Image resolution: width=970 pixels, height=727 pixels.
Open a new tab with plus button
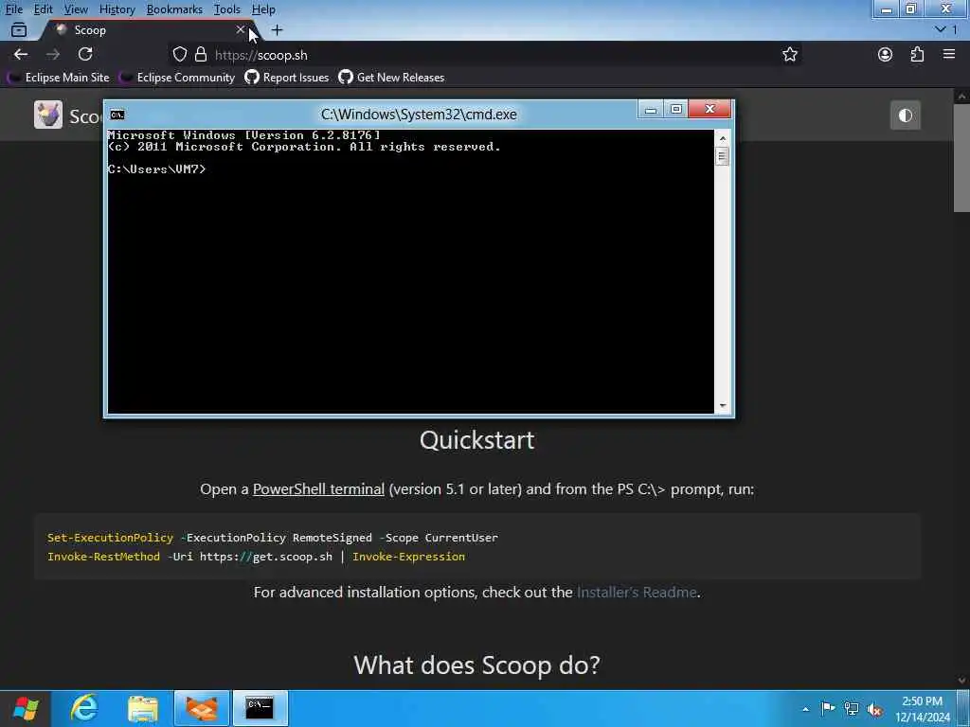coord(278,29)
